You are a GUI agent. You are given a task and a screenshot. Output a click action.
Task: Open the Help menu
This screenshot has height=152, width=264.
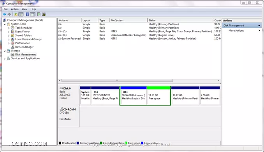33,9
